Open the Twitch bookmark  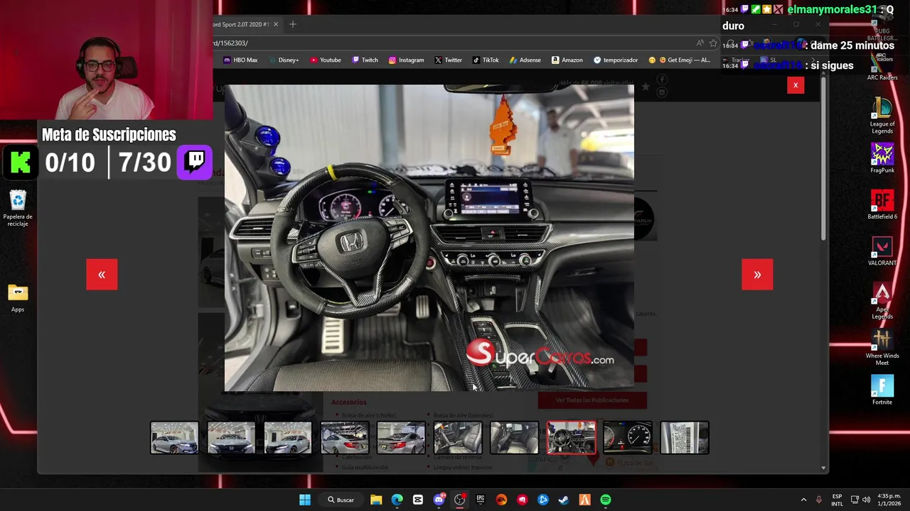coord(365,60)
